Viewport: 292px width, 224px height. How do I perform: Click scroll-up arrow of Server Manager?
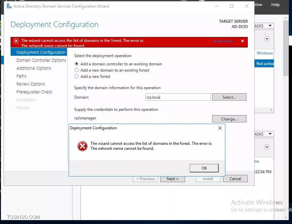(x=286, y=18)
